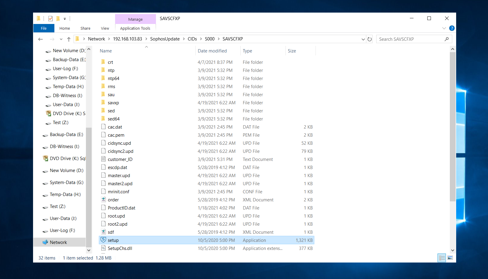Sort by the Size column header
The height and width of the screenshot is (279, 488).
coord(292,51)
